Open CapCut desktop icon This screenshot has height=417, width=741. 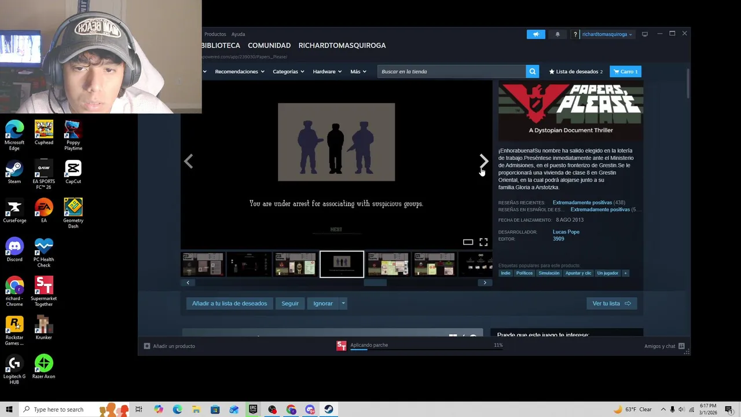pyautogui.click(x=73, y=171)
